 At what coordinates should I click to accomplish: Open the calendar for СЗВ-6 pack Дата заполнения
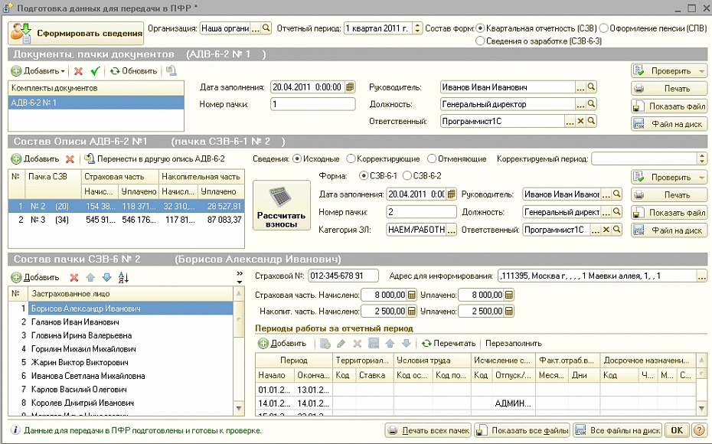[x=451, y=194]
